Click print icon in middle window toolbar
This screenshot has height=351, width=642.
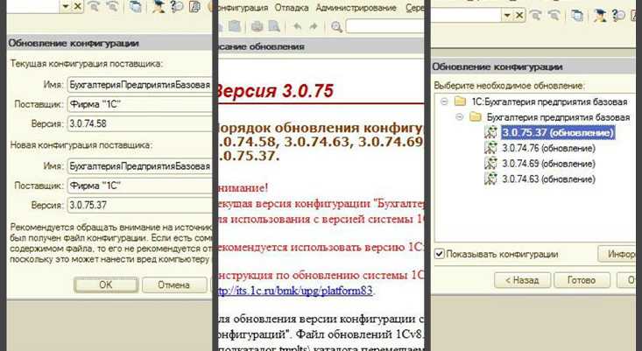pyautogui.click(x=258, y=27)
